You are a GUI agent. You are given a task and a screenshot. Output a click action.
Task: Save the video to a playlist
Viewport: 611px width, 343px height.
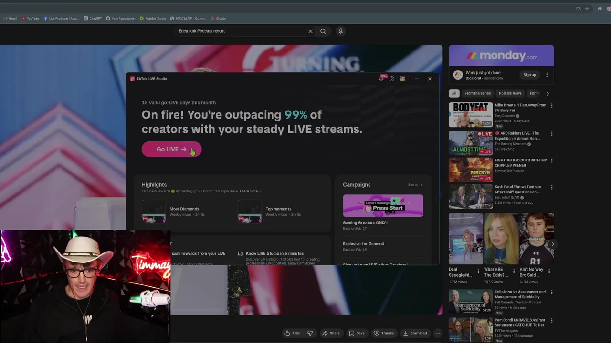(357, 333)
